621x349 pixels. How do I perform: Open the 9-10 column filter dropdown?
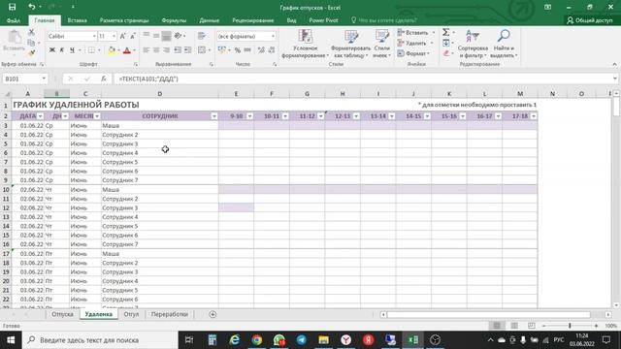pos(249,116)
